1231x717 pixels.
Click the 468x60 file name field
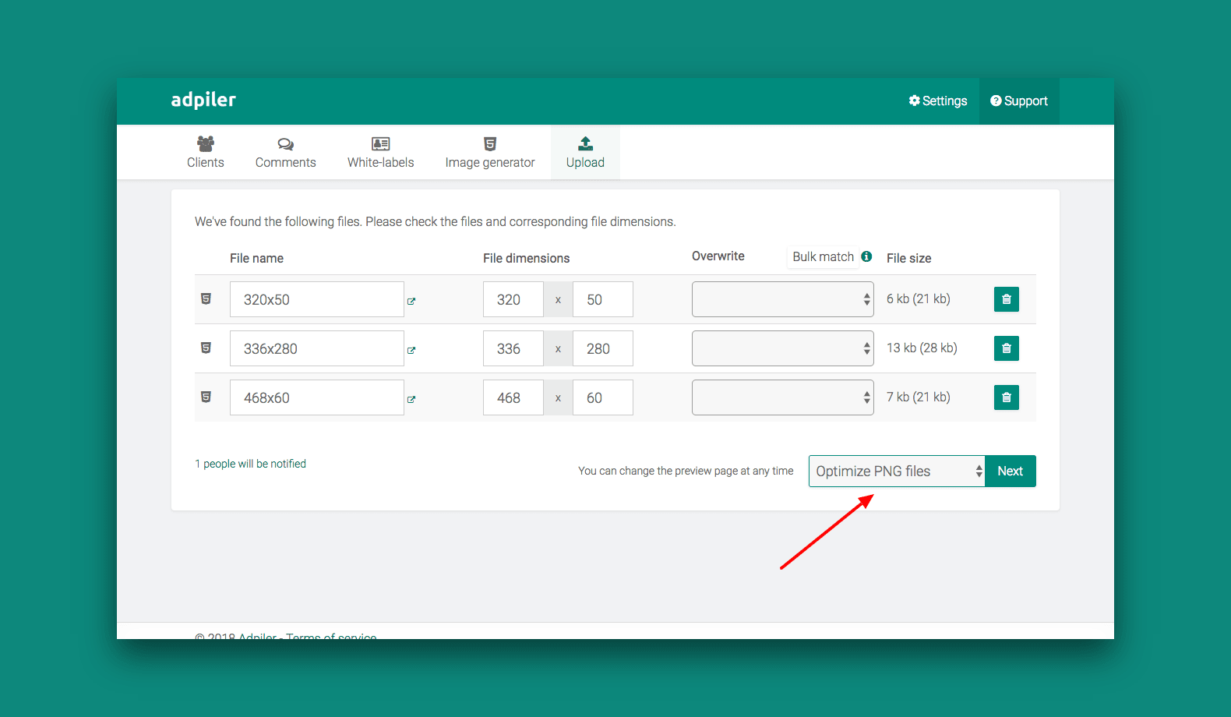(317, 397)
